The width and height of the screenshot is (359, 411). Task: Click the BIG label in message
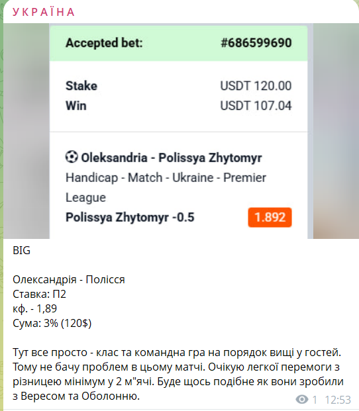point(21,251)
